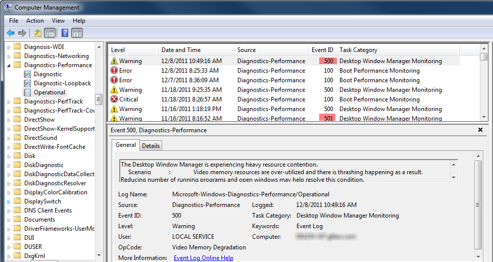This screenshot has width=493, height=262.
Task: Close the Event 500 preview pane
Action: (x=480, y=130)
